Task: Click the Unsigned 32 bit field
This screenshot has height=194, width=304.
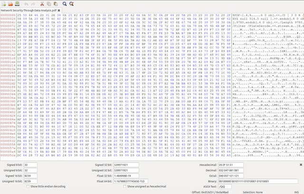Action: (126, 170)
